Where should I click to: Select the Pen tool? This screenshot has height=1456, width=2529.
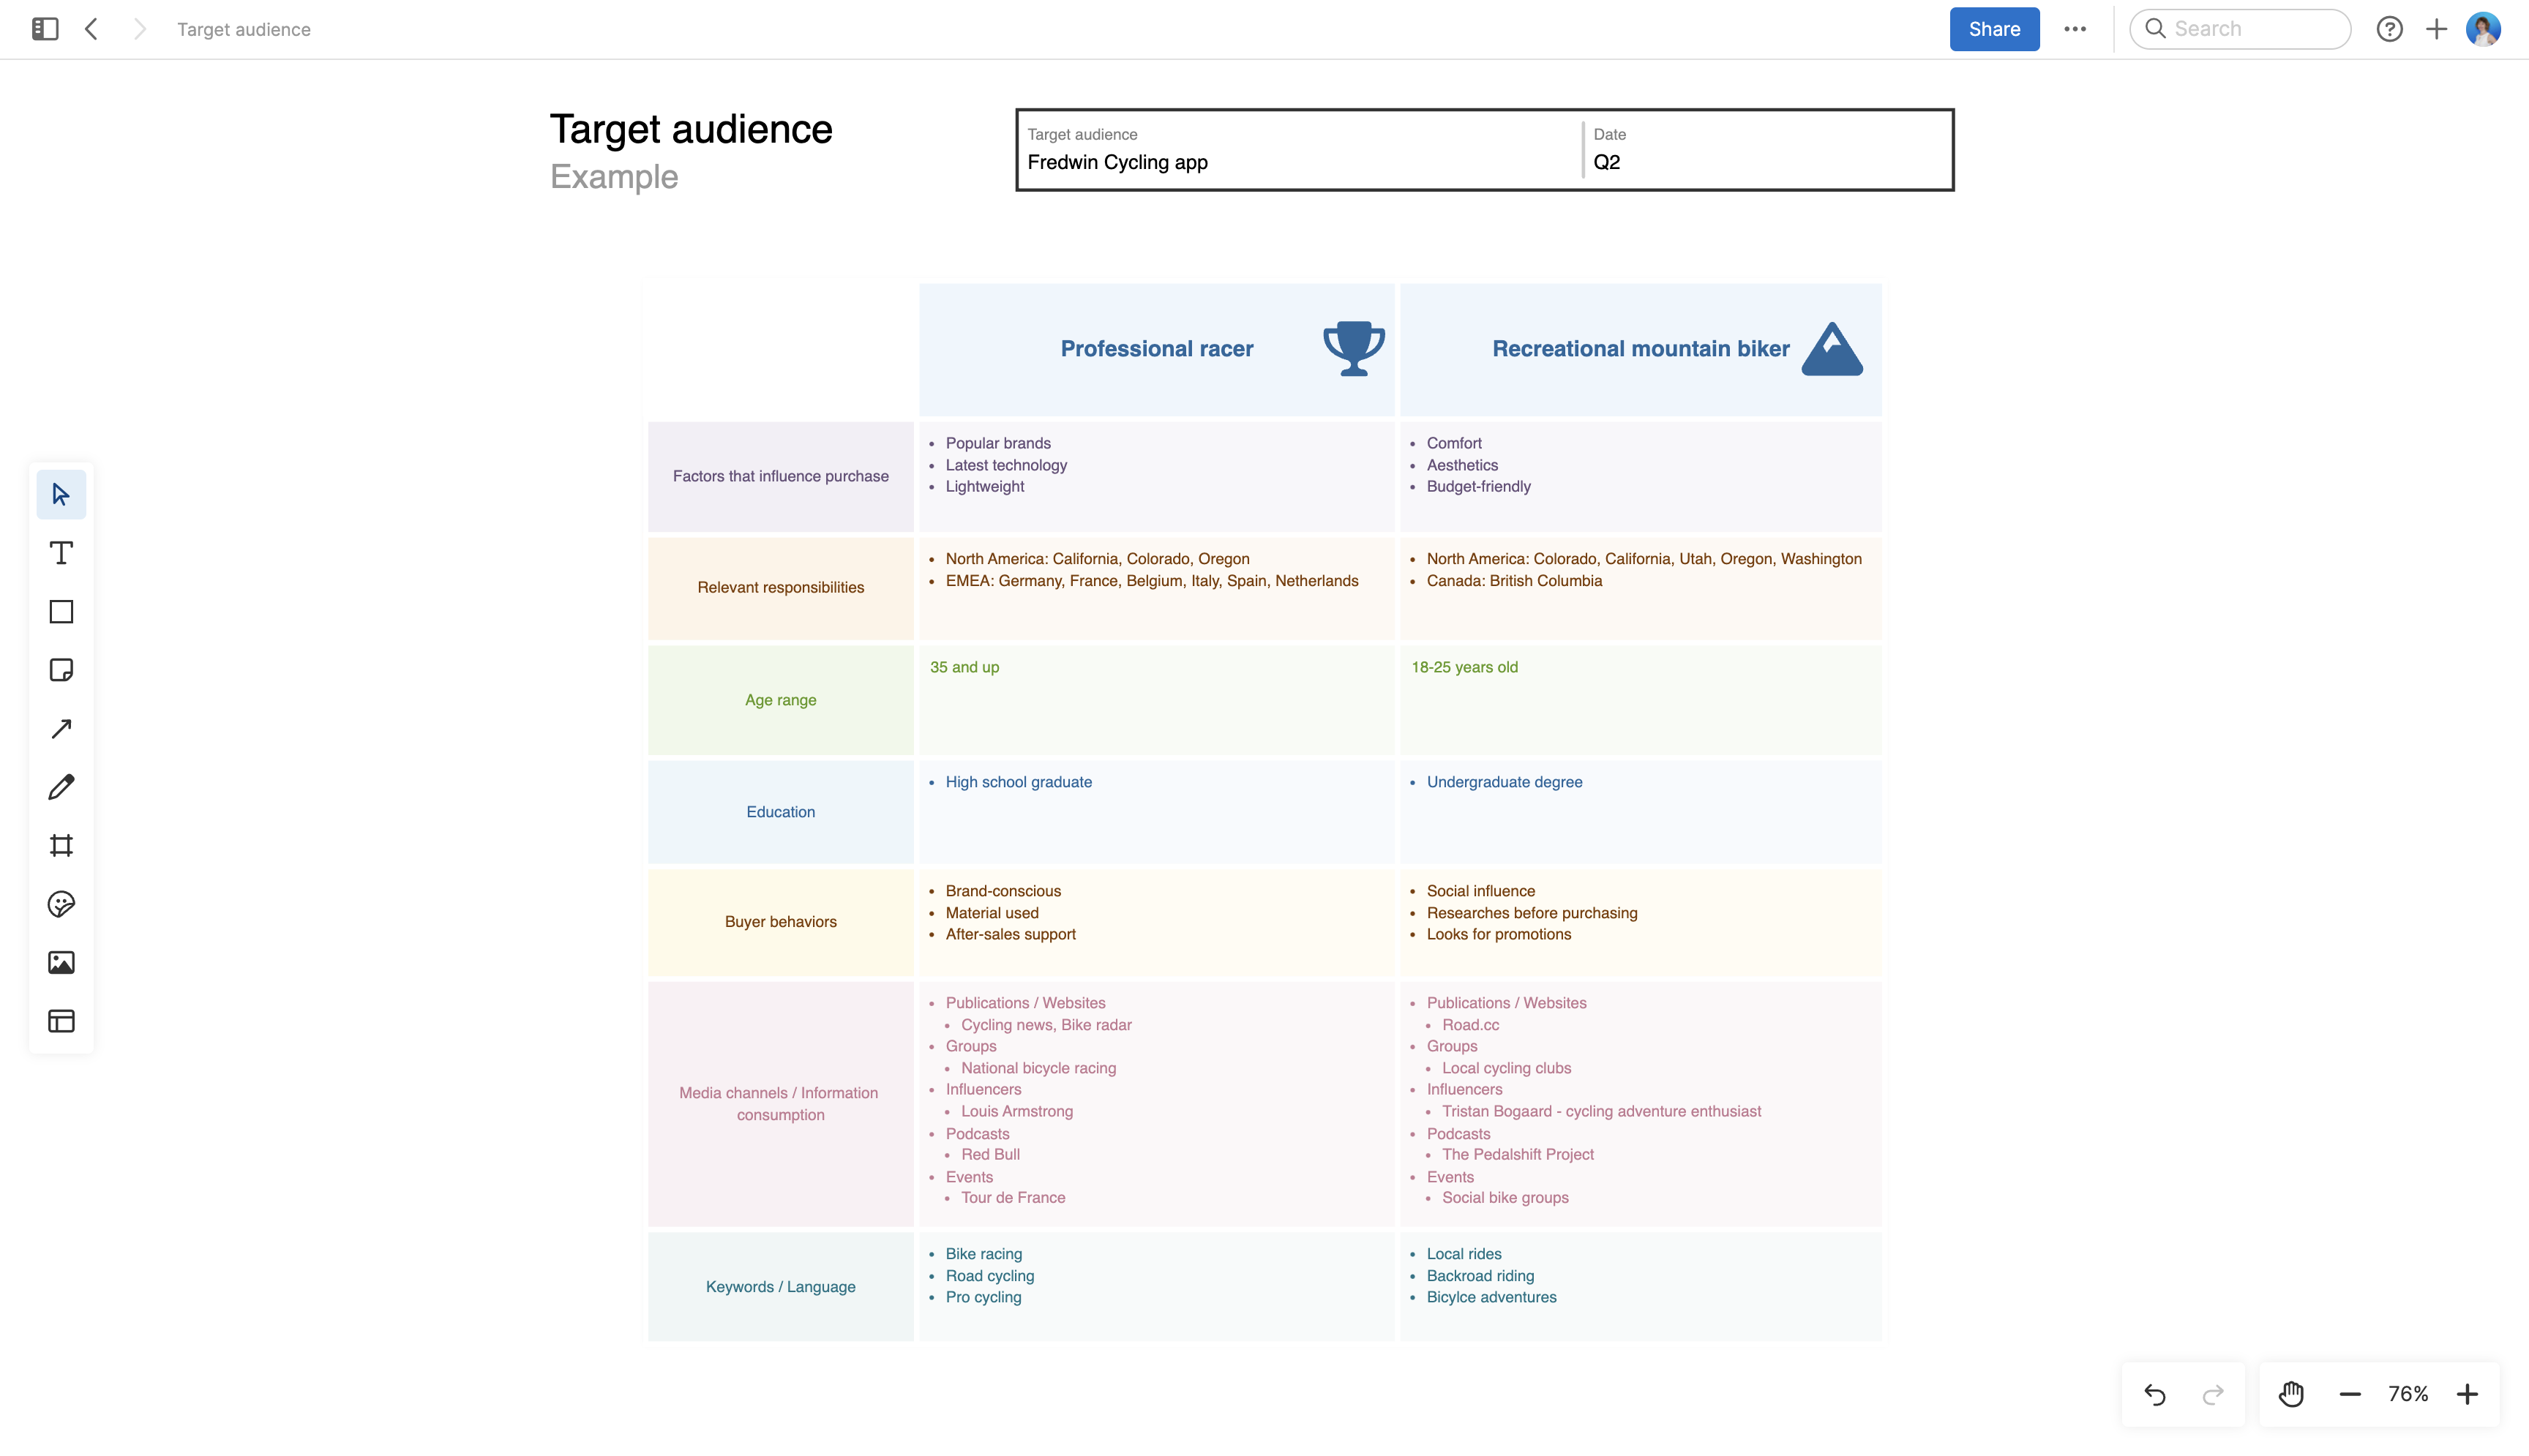61,787
